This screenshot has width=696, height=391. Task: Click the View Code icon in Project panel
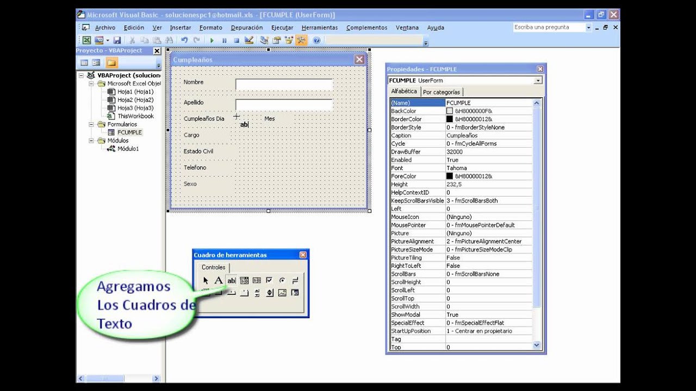pos(84,62)
